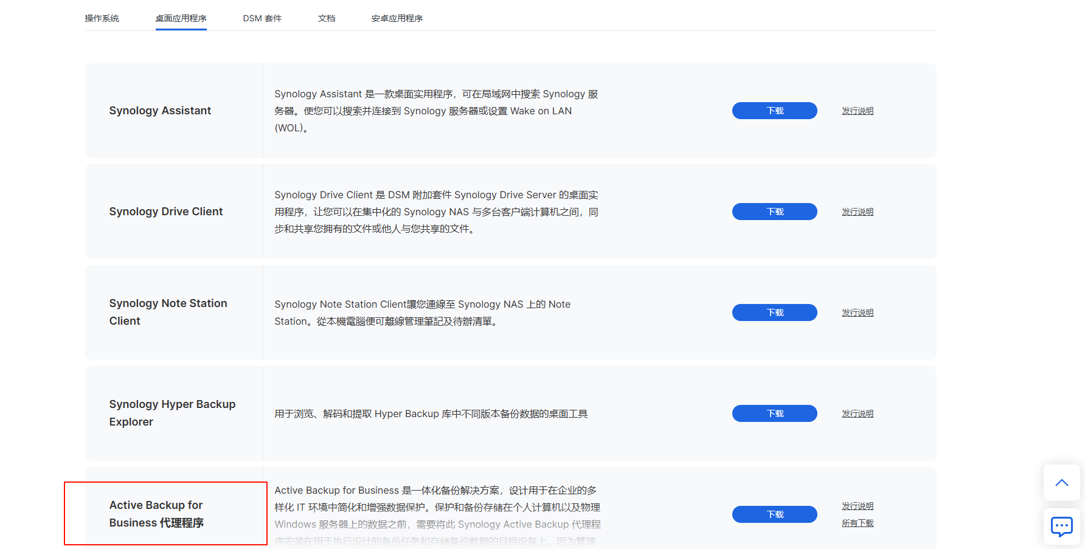1085x549 pixels.
Task: Click the Synology Assistant title
Action: click(x=160, y=111)
